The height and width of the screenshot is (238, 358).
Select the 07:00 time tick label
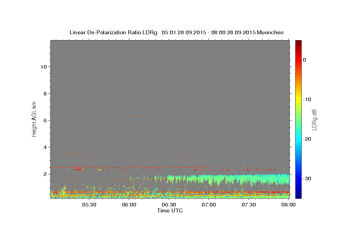click(x=209, y=205)
